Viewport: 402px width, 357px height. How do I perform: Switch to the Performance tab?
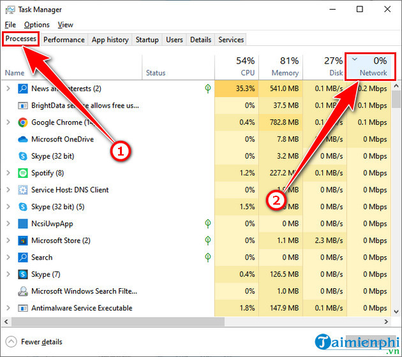click(x=64, y=40)
